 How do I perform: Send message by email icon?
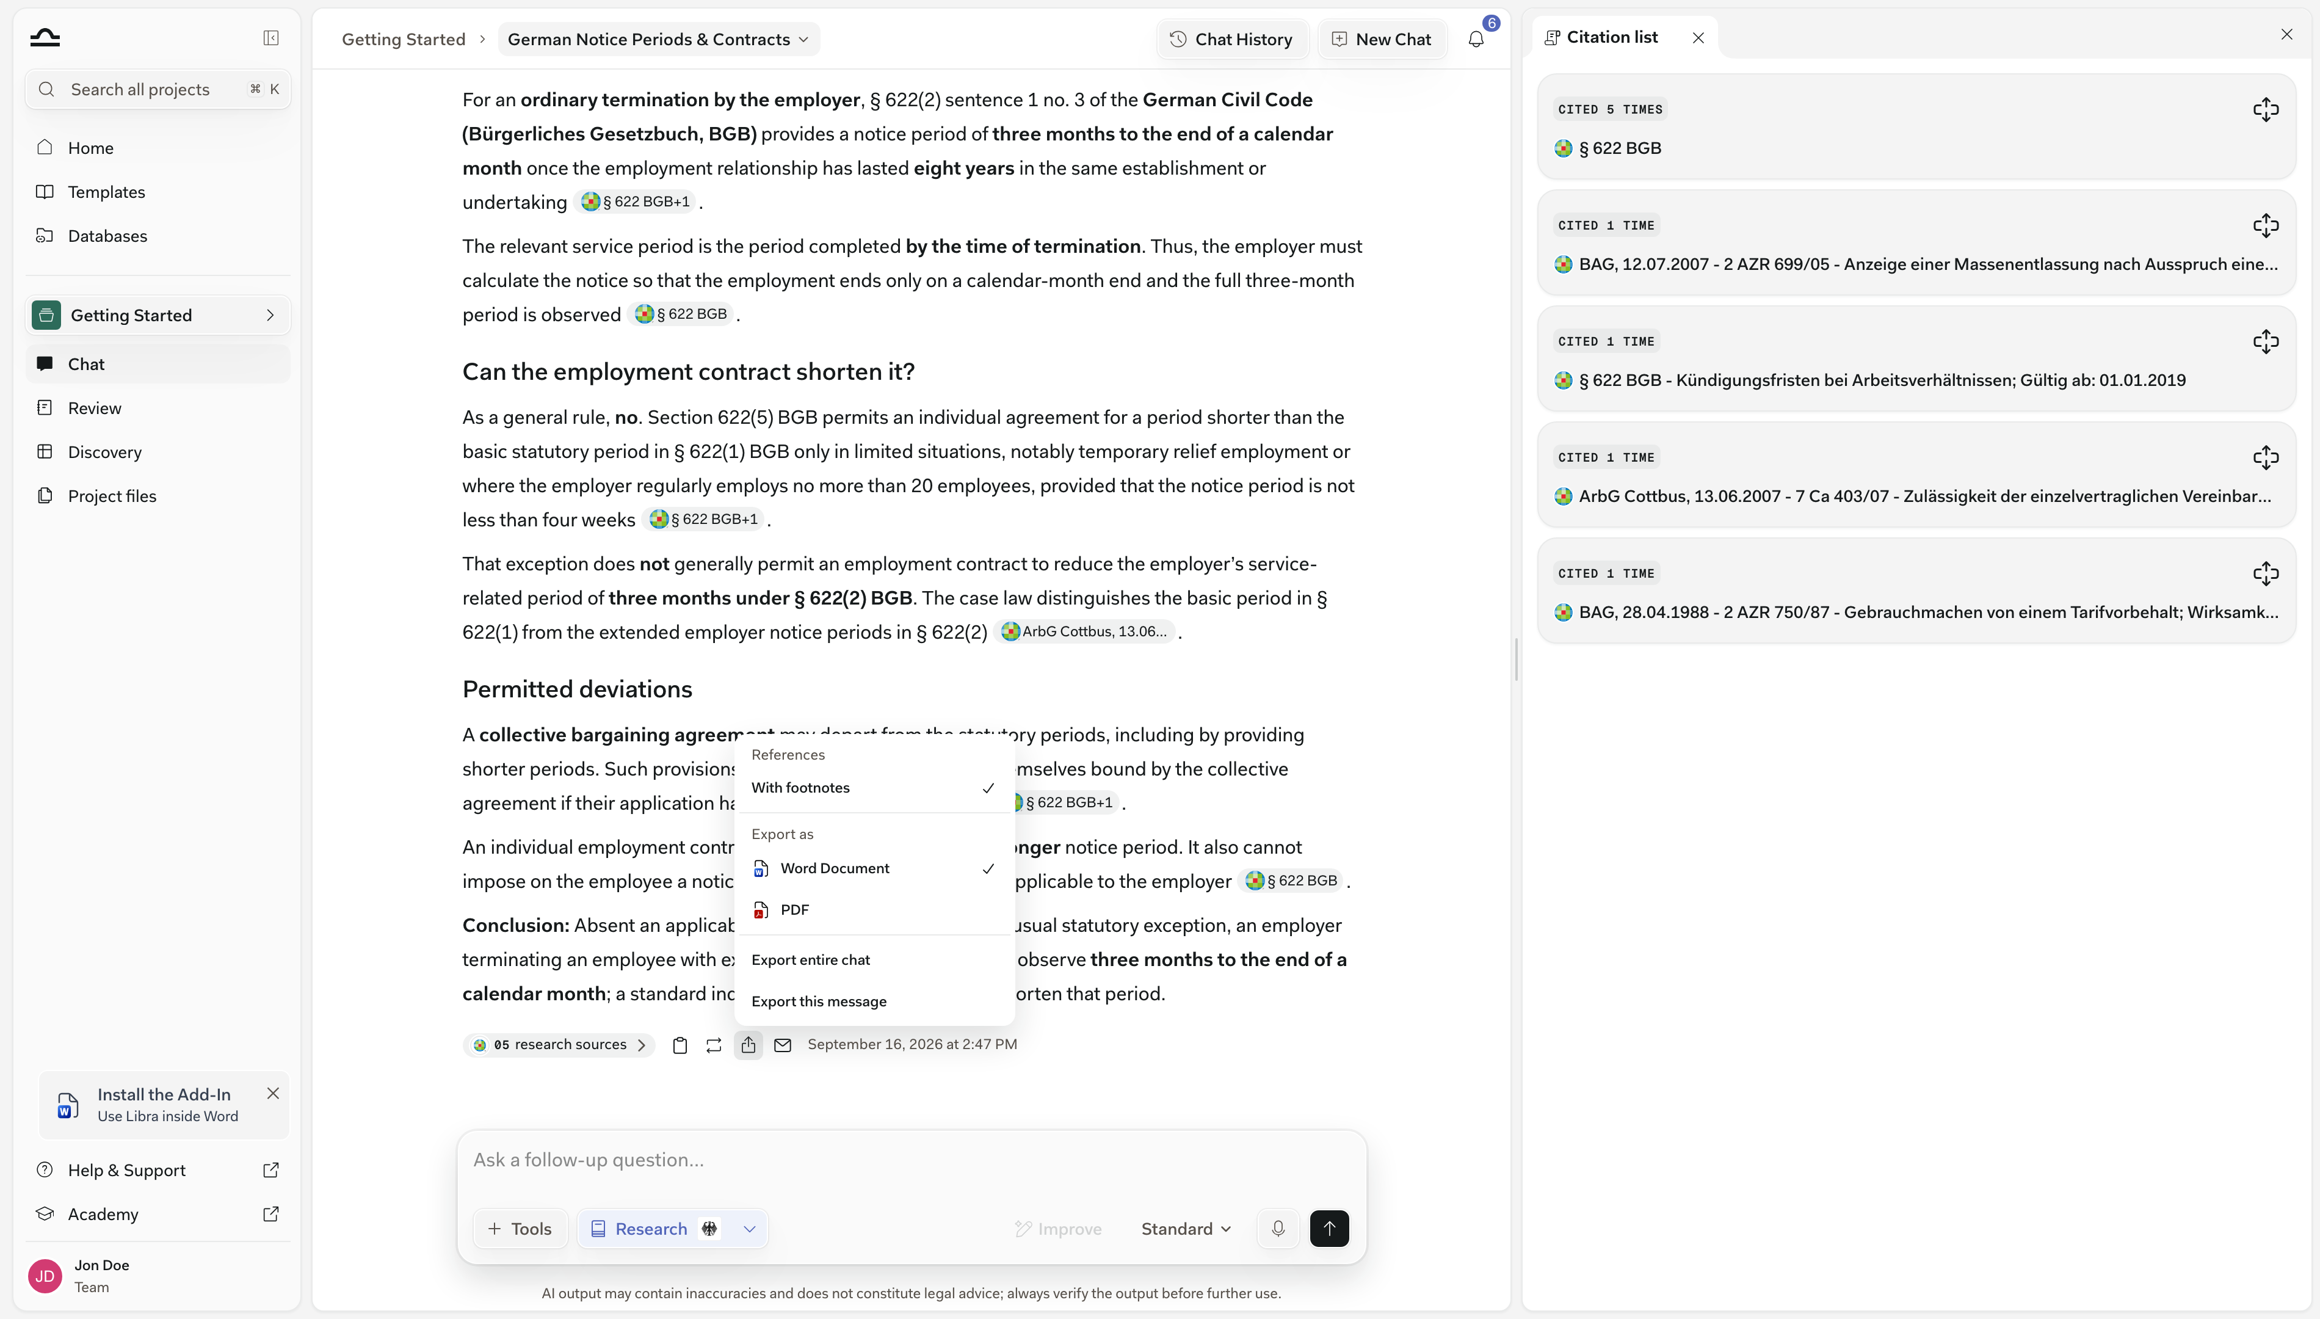point(782,1044)
